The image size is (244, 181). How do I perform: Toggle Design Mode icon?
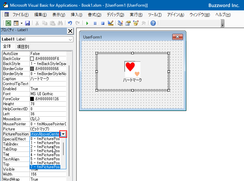coord(111,23)
